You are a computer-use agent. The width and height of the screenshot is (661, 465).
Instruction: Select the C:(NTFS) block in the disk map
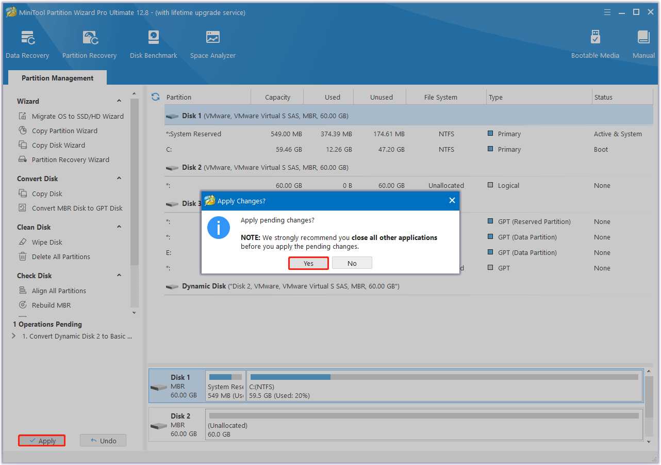[444, 386]
